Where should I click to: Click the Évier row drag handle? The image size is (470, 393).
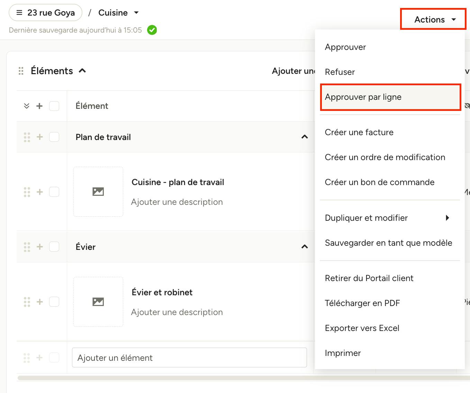coord(27,247)
